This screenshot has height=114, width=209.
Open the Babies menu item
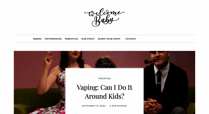(x=37, y=39)
